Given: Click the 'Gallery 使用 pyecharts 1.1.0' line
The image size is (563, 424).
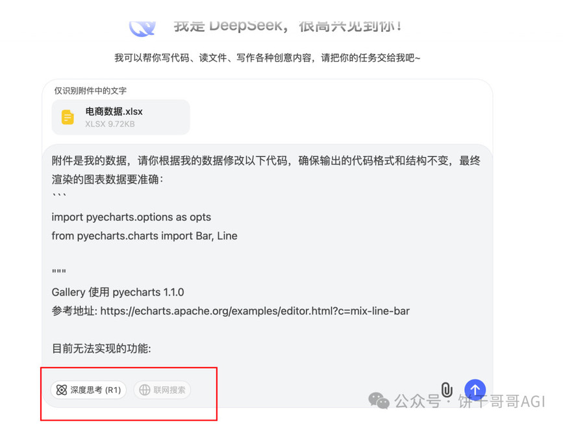Looking at the screenshot, I should coord(118,292).
